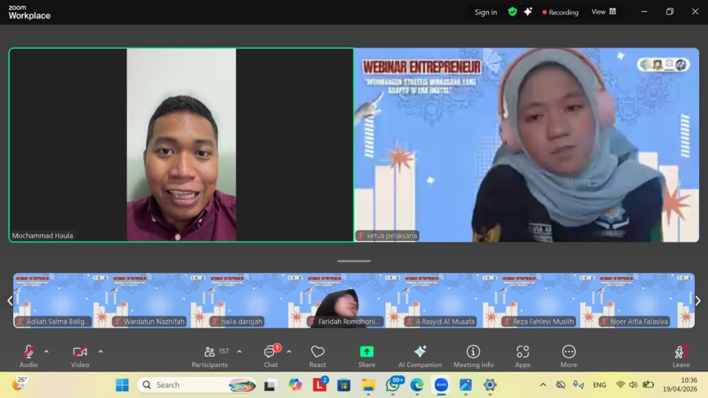Open AI Companion sparkle icon
Viewport: 708px width, 398px height.
420,352
